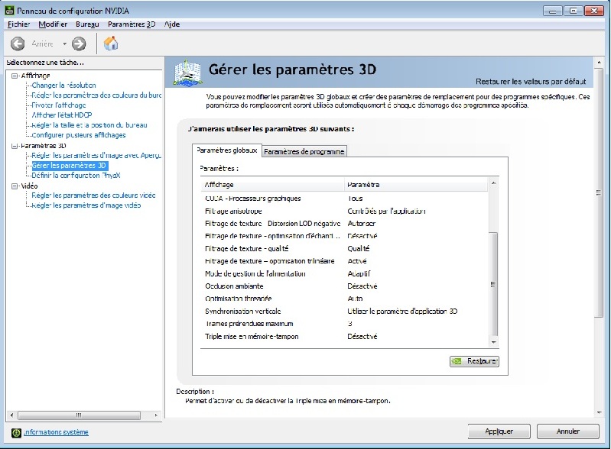Select Gérer les paramètres 3D task
Screen dimensions: 611x449
[x=69, y=166]
